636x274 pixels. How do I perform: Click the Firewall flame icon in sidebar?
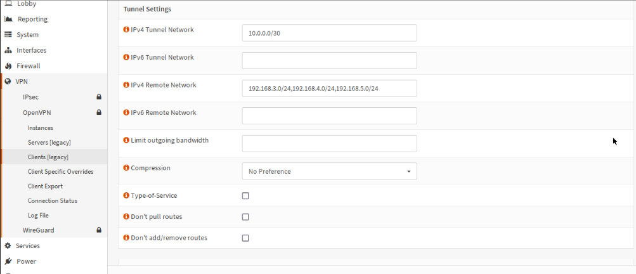(x=8, y=66)
